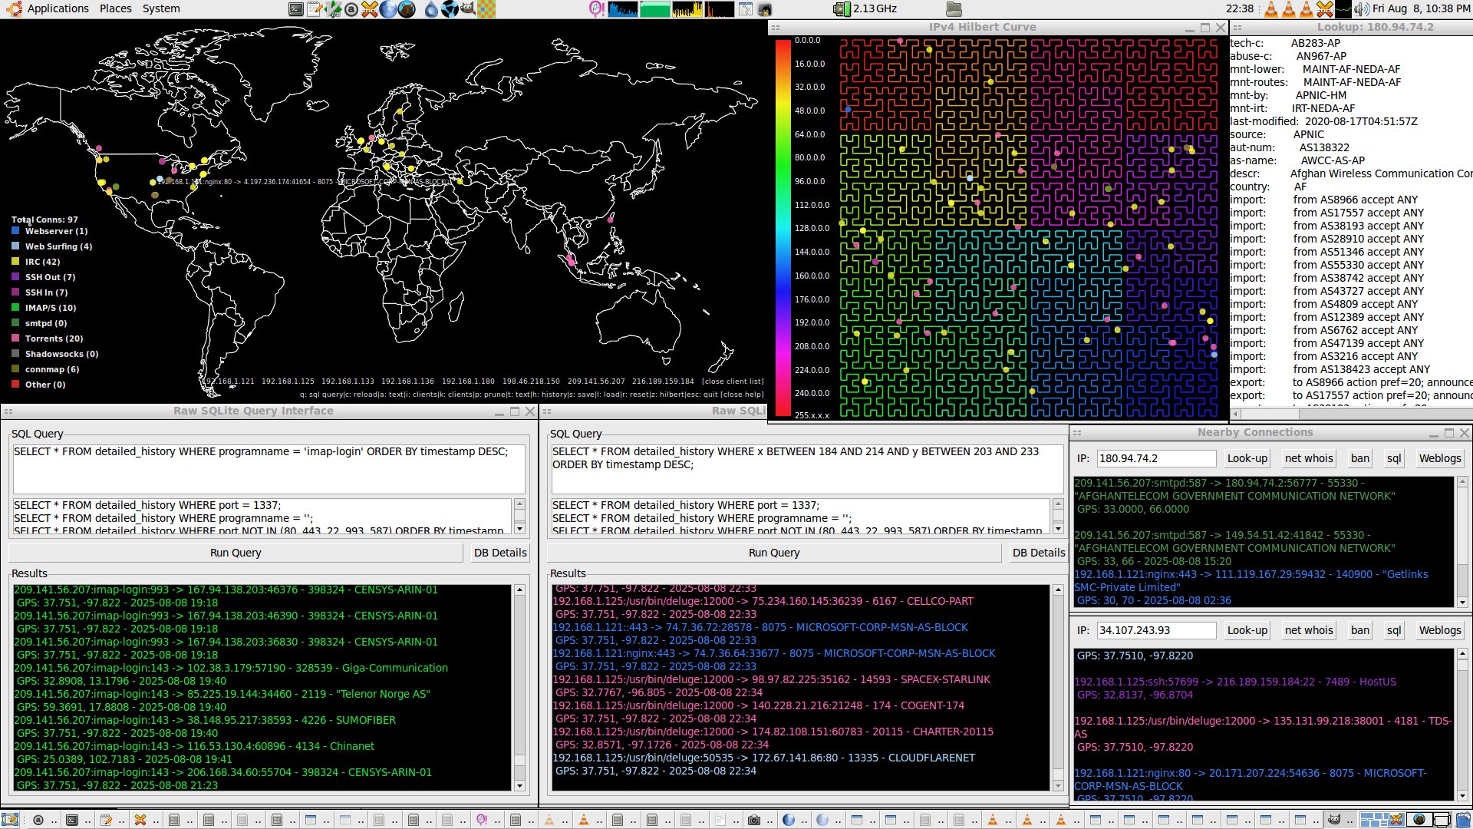Click the show desktop button in bottom panel

(x=9, y=819)
